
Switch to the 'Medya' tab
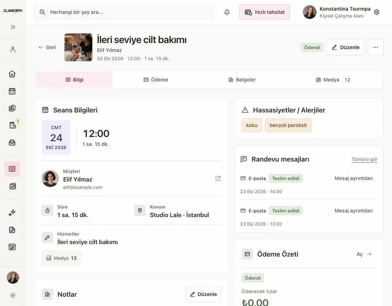point(334,80)
